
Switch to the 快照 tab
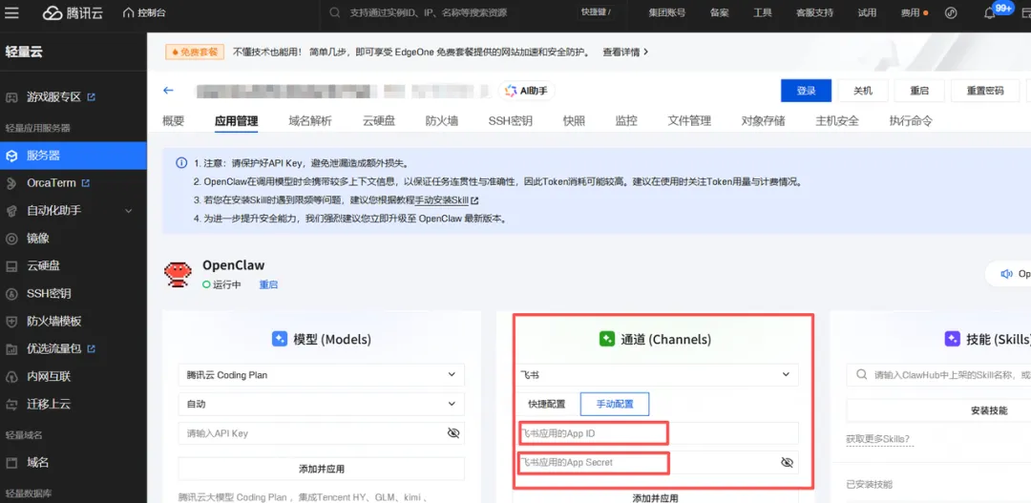pos(574,121)
